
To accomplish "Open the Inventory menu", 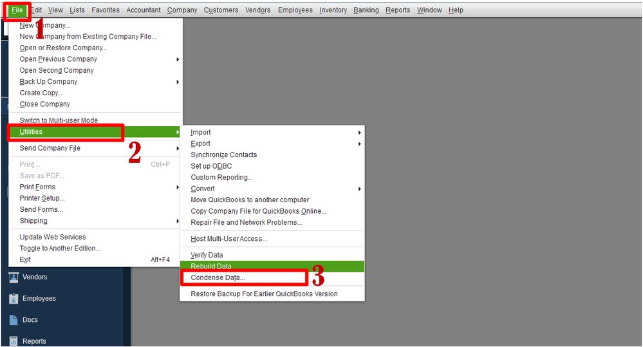I will coord(333,10).
